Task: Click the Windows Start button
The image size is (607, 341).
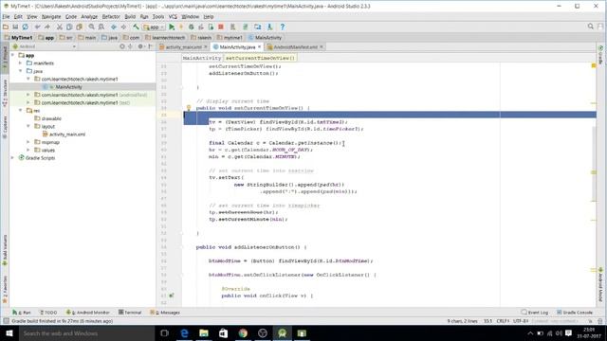Action: [x=9, y=332]
